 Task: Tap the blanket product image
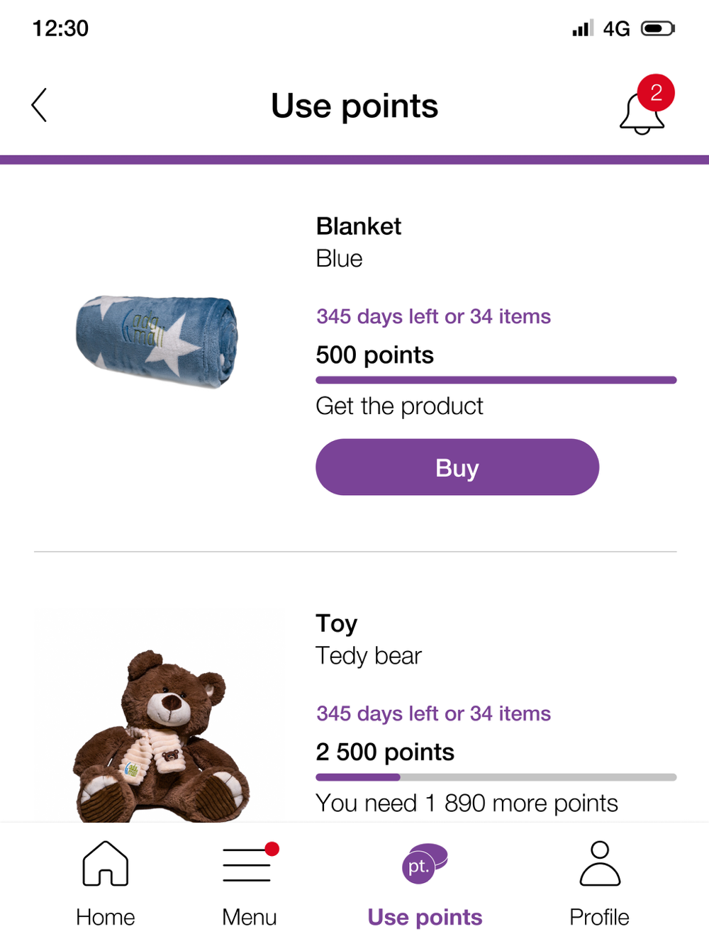point(157,341)
